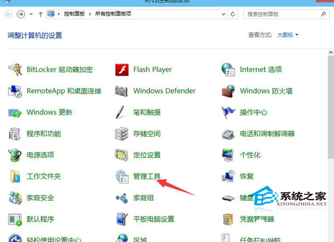This screenshot has width=334, height=242.
Task: Open the Windows 更新 link
Action: [x=50, y=113]
